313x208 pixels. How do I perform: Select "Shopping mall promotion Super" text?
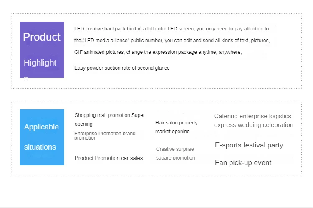click(110, 115)
